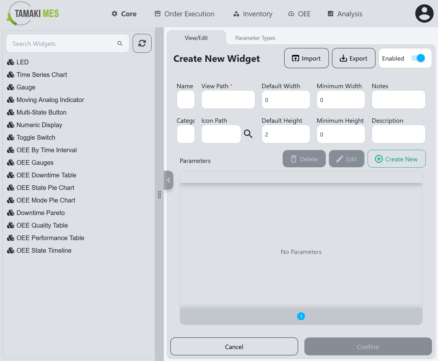Click inside the Search Widgets field
Viewport: 438px width, 361px height.
tap(57, 43)
